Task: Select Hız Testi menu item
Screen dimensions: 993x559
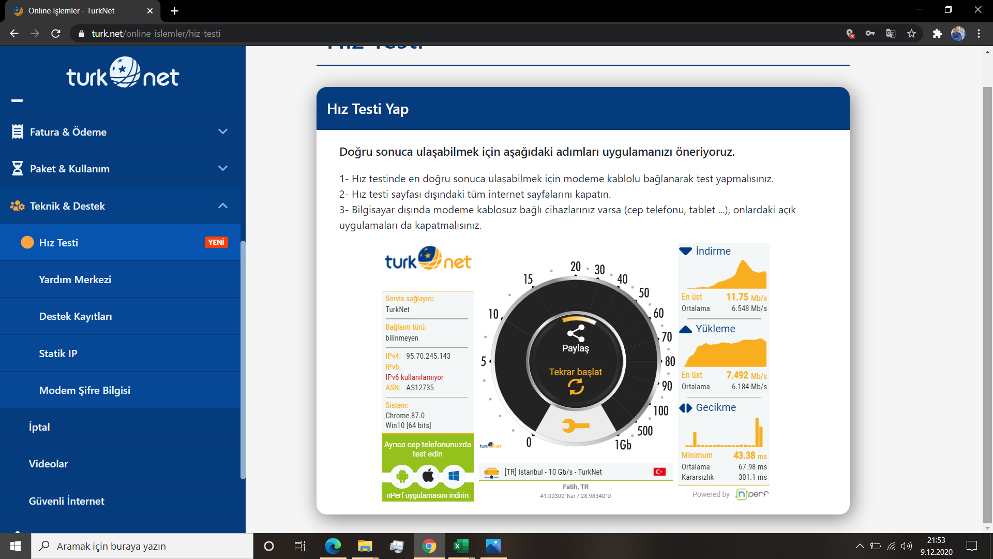Action: (x=120, y=243)
